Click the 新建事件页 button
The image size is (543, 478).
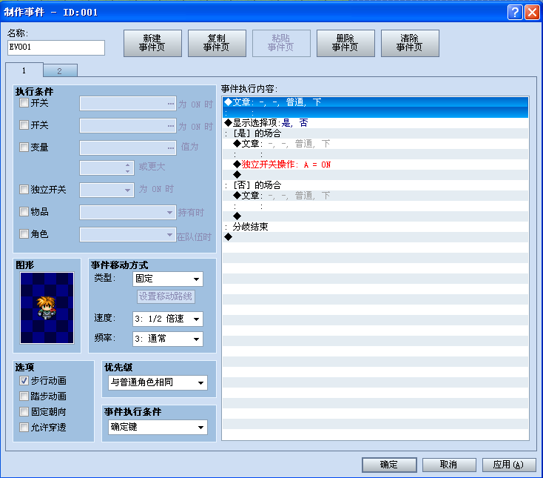click(152, 43)
